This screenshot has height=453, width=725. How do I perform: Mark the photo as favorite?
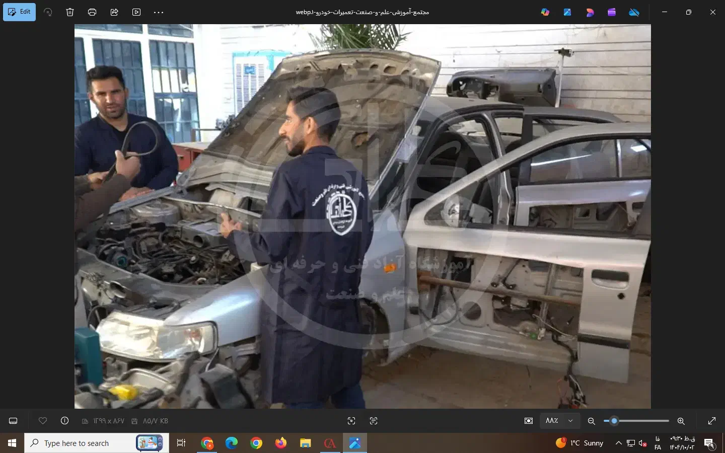pyautogui.click(x=43, y=421)
